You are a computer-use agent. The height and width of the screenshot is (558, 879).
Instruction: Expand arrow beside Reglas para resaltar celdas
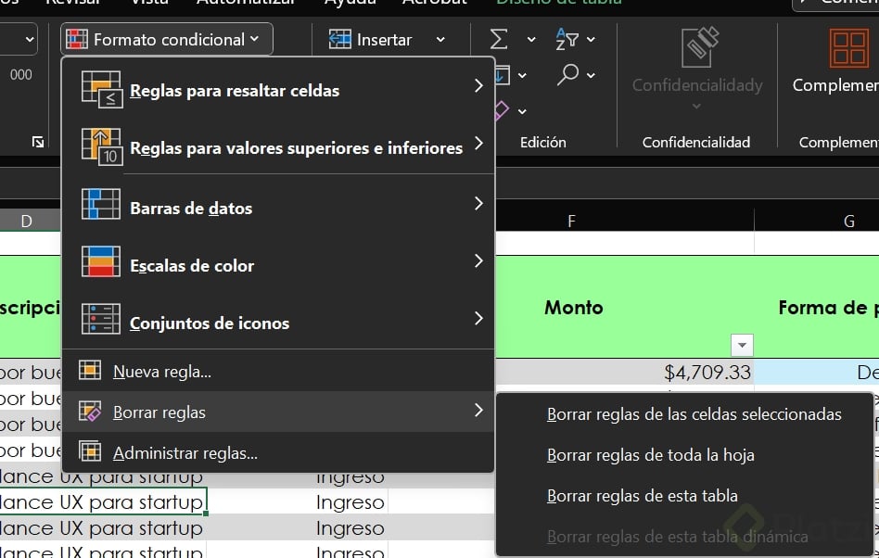pyautogui.click(x=478, y=85)
